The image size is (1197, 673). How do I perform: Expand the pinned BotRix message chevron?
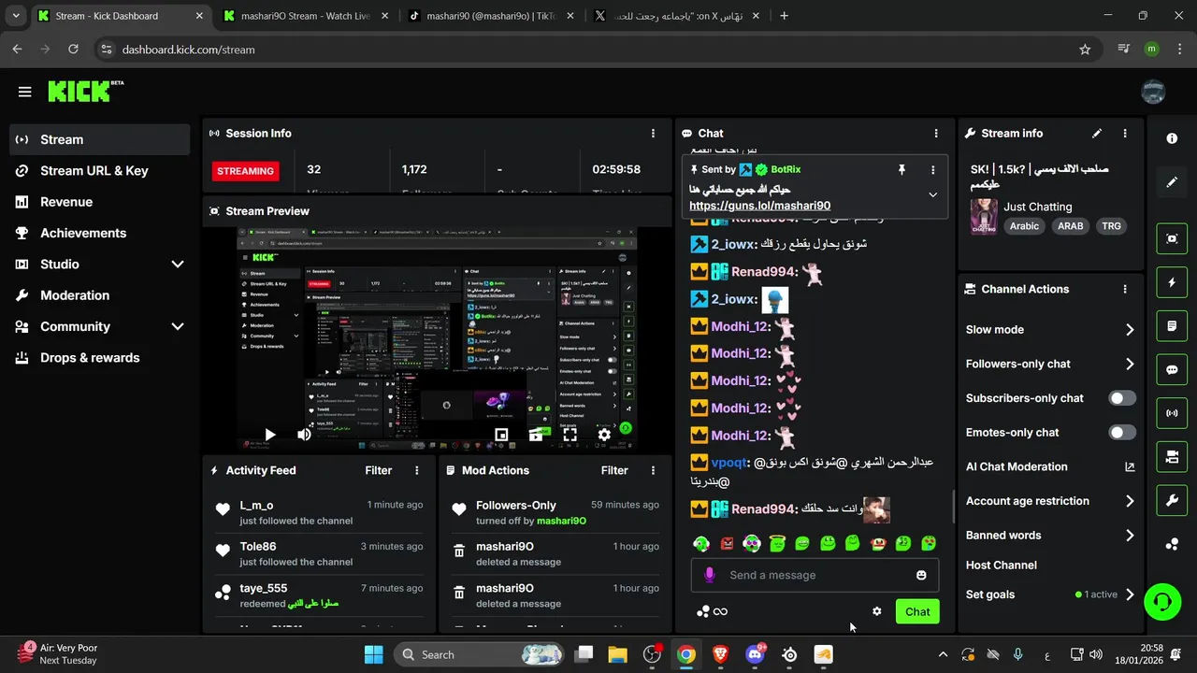coord(932,195)
